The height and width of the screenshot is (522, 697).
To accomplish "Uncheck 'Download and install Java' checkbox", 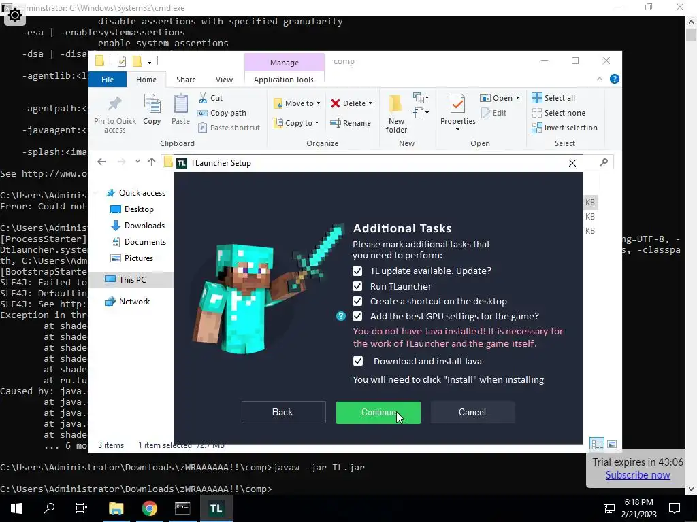I will click(x=358, y=361).
